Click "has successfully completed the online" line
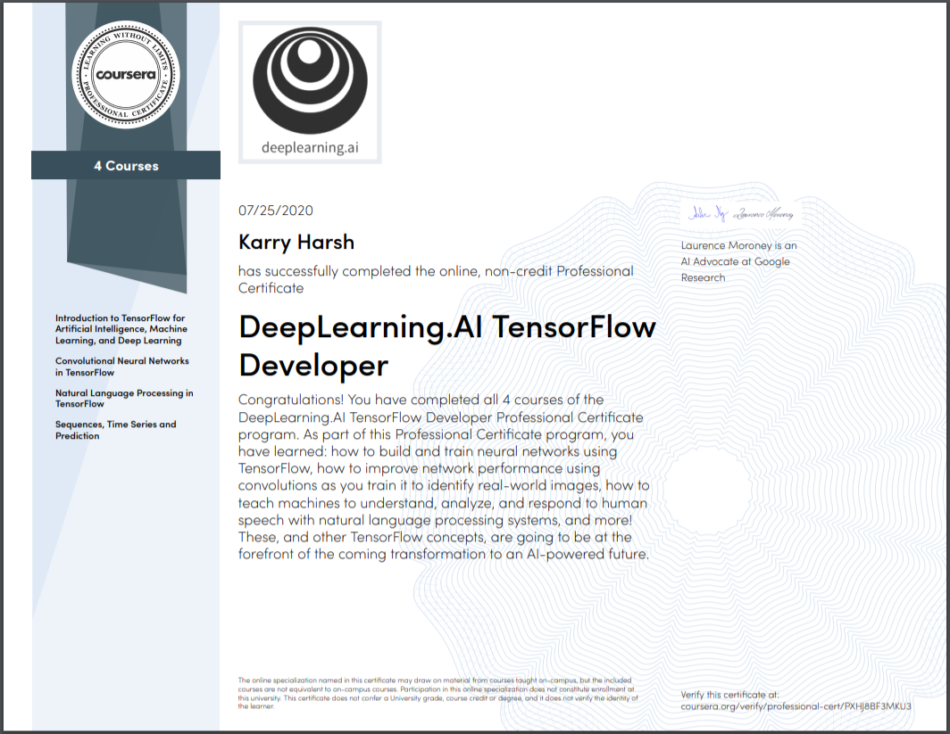Viewport: 950px width, 734px height. (x=436, y=279)
